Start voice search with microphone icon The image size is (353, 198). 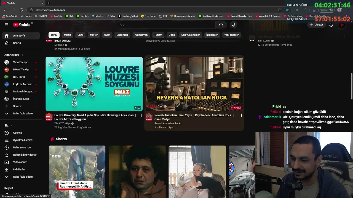(x=234, y=25)
